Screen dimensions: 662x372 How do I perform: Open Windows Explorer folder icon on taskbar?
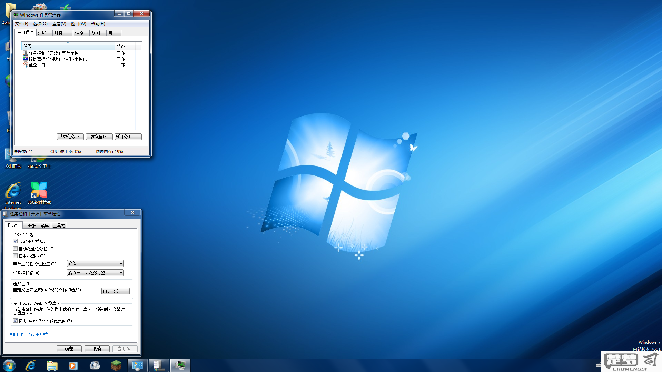click(x=52, y=365)
